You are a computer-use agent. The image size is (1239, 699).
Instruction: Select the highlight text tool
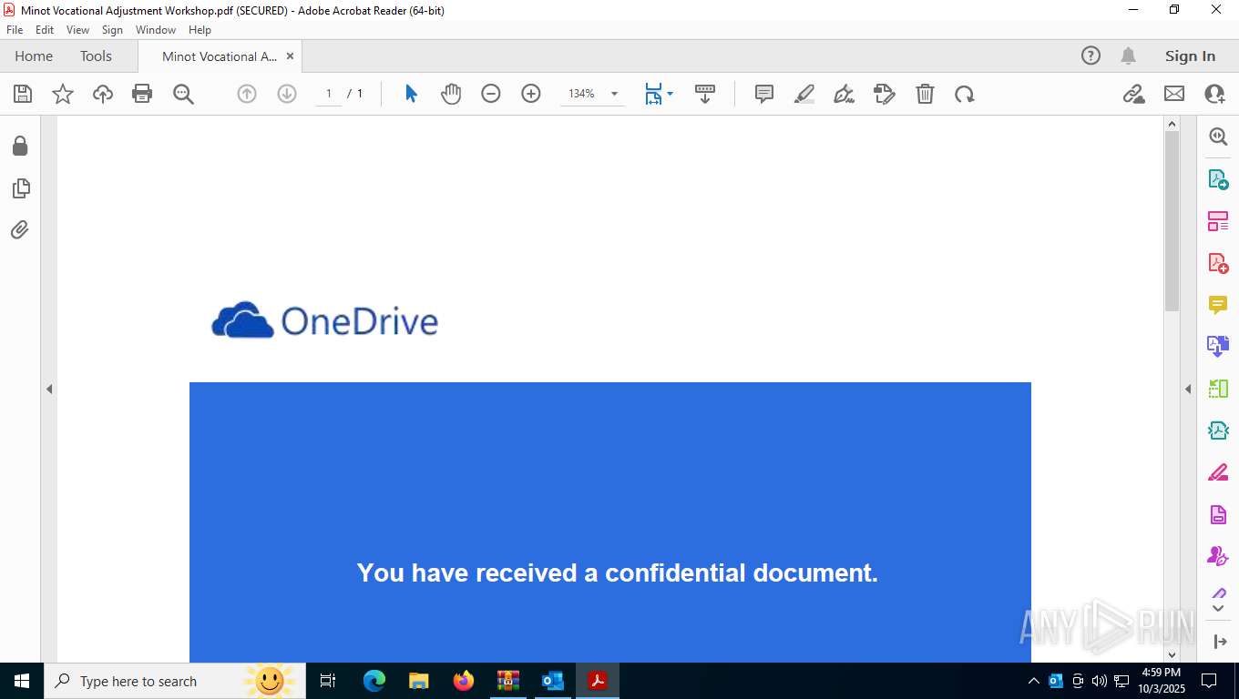pos(804,94)
